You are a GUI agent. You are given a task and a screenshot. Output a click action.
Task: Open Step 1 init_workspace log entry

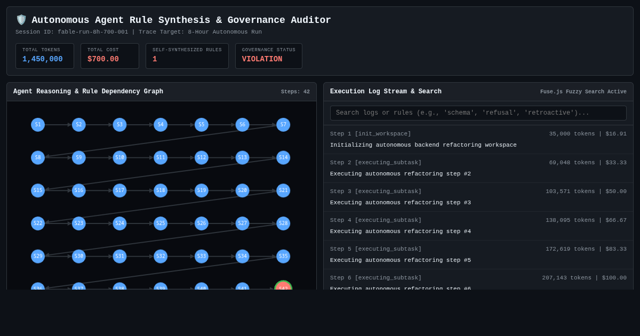478,140
